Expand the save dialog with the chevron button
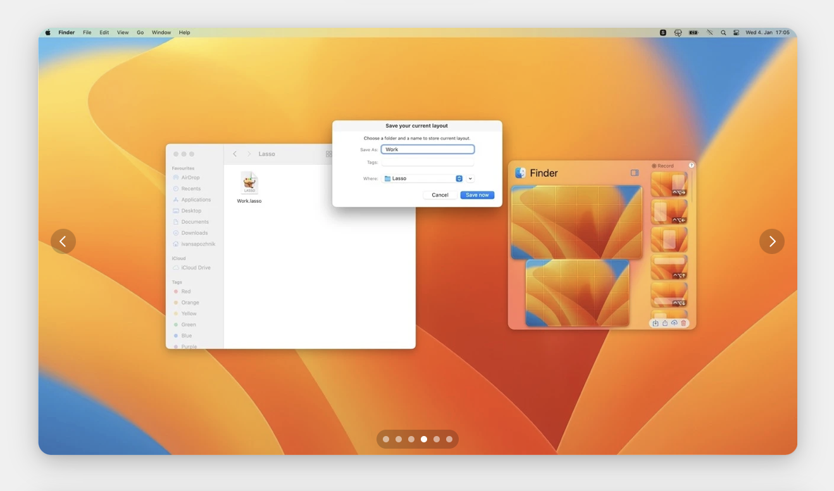This screenshot has width=834, height=491. [470, 178]
